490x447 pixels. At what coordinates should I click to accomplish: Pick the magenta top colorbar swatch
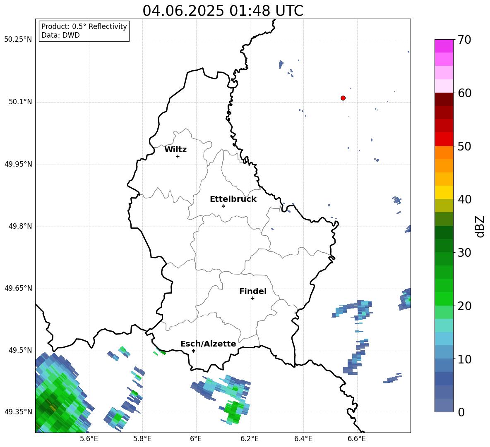444,46
